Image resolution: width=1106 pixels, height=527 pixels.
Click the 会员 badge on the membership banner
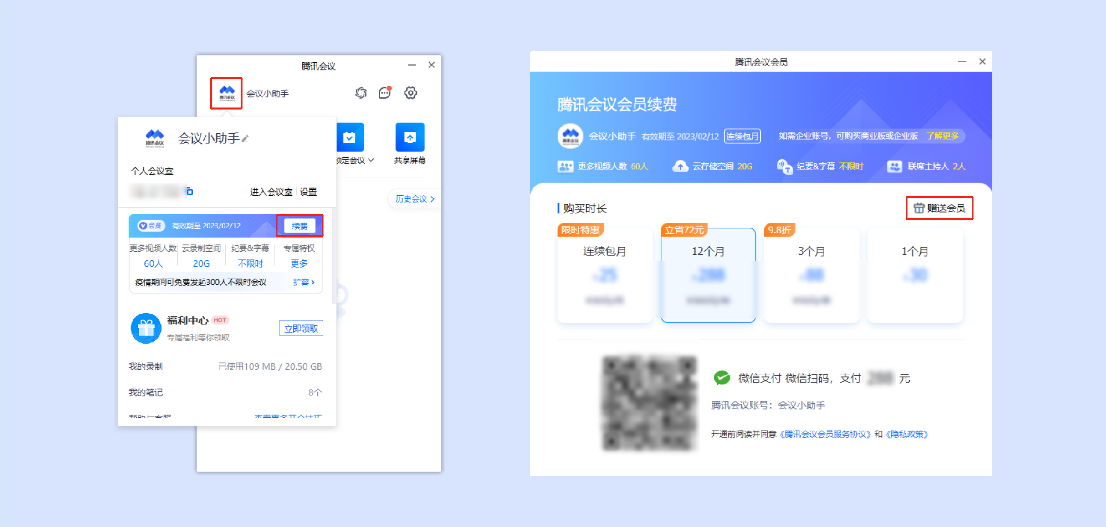pos(151,226)
